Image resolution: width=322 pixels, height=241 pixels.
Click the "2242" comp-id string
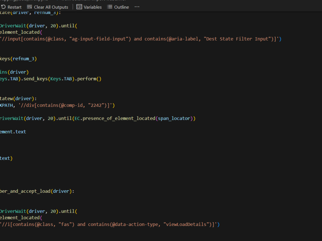96,105
